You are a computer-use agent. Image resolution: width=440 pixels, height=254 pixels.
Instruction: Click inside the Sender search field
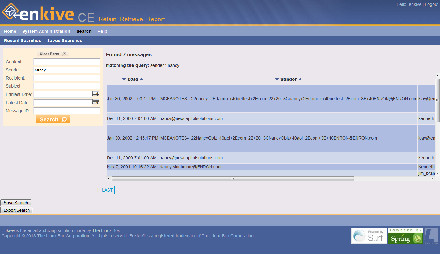pyautogui.click(x=66, y=70)
